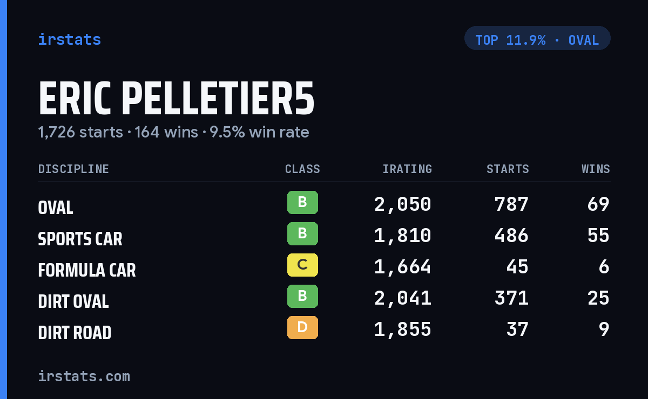Click the green B badge for Oval
The image size is (648, 399).
click(302, 203)
